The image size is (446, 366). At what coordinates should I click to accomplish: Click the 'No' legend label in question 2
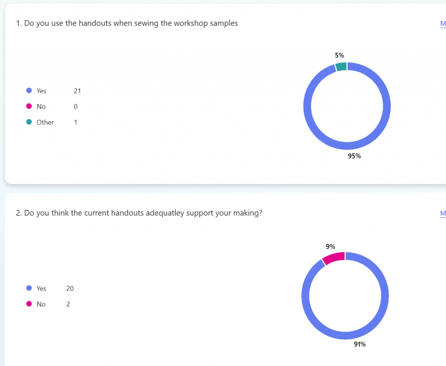click(x=41, y=304)
